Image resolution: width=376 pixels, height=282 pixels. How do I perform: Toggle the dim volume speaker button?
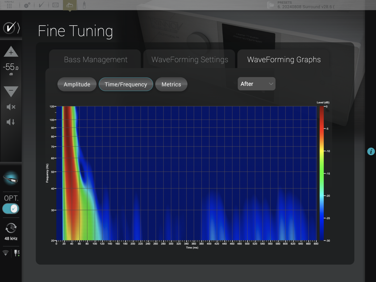point(11,122)
